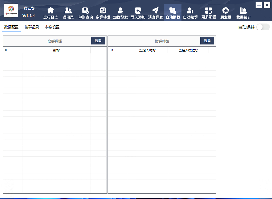Open 更多设置 grid icon
The width and height of the screenshot is (272, 199).
coord(208,11)
